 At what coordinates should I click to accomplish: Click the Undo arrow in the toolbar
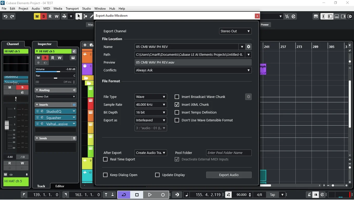(5, 16)
